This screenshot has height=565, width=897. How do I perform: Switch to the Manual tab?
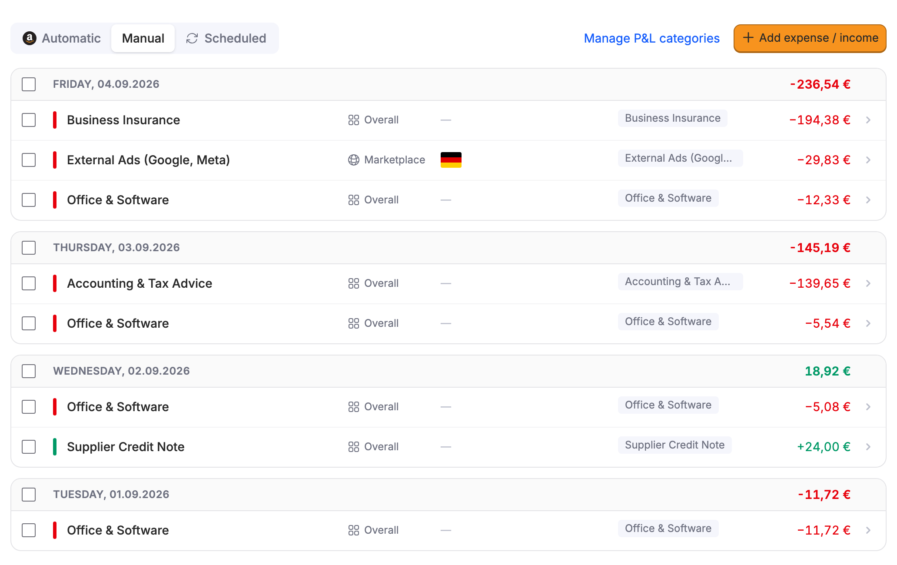click(x=143, y=38)
